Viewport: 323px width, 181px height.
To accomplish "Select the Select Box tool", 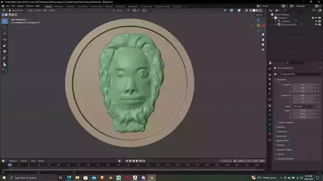I will (x=5, y=21).
